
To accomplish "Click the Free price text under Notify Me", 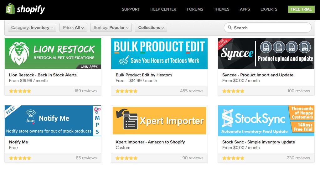I will pos(13,148).
